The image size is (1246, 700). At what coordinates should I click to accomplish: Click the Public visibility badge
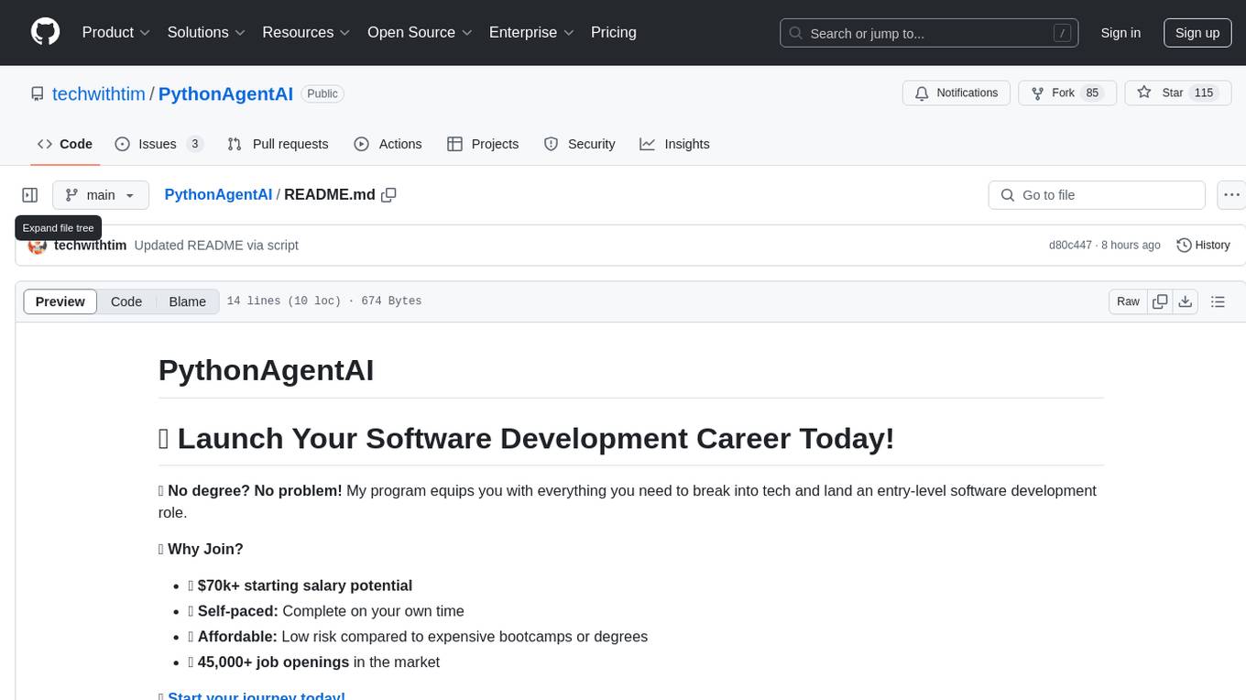(322, 93)
